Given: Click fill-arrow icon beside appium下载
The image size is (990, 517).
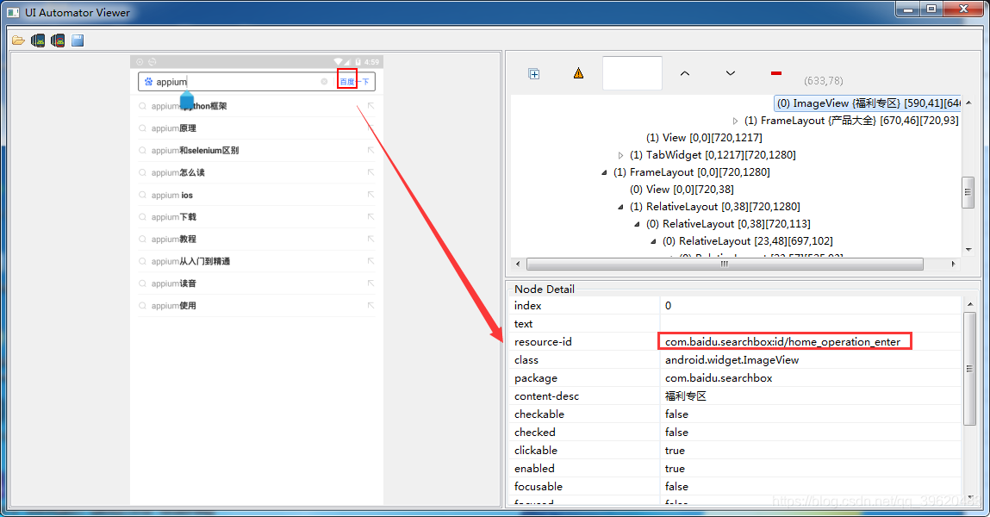Looking at the screenshot, I should [370, 216].
